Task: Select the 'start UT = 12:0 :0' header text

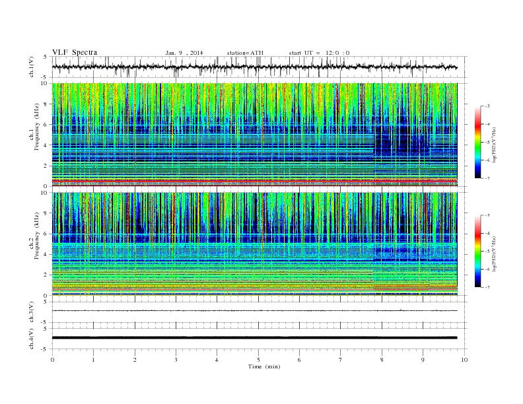Action: [319, 53]
